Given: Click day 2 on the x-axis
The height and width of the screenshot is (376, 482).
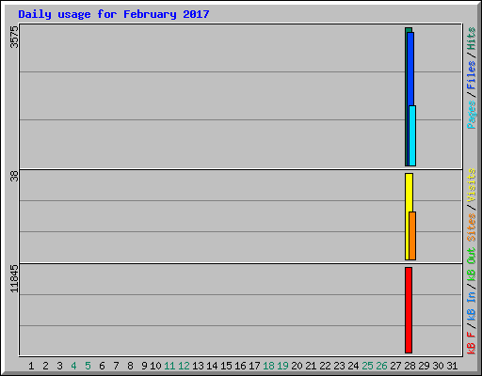Looking at the screenshot, I should click(x=45, y=366).
